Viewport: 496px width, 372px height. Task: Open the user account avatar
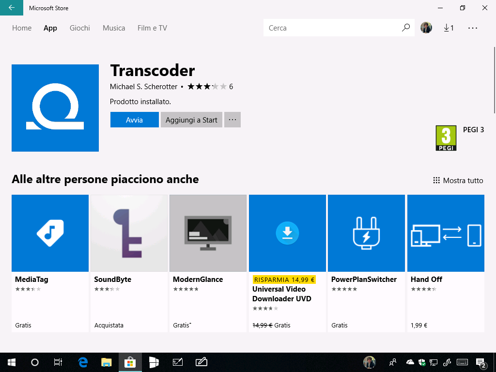point(426,28)
